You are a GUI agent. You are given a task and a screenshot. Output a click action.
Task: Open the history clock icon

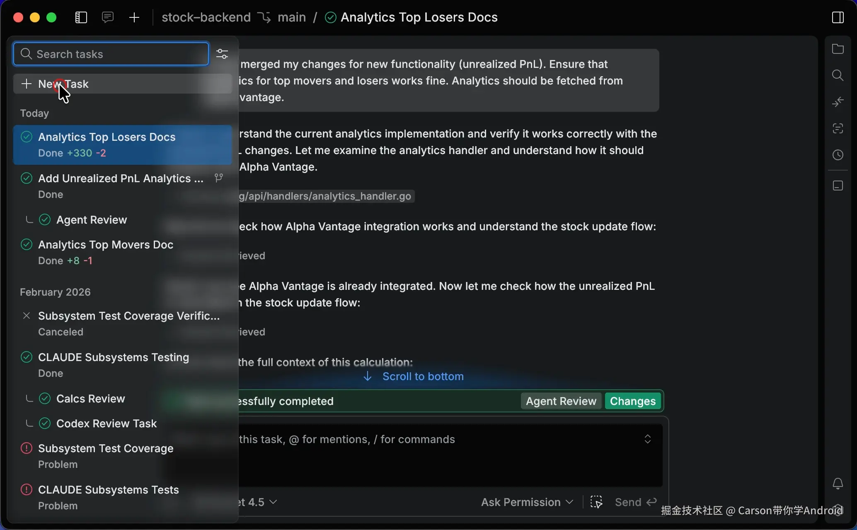pyautogui.click(x=838, y=155)
